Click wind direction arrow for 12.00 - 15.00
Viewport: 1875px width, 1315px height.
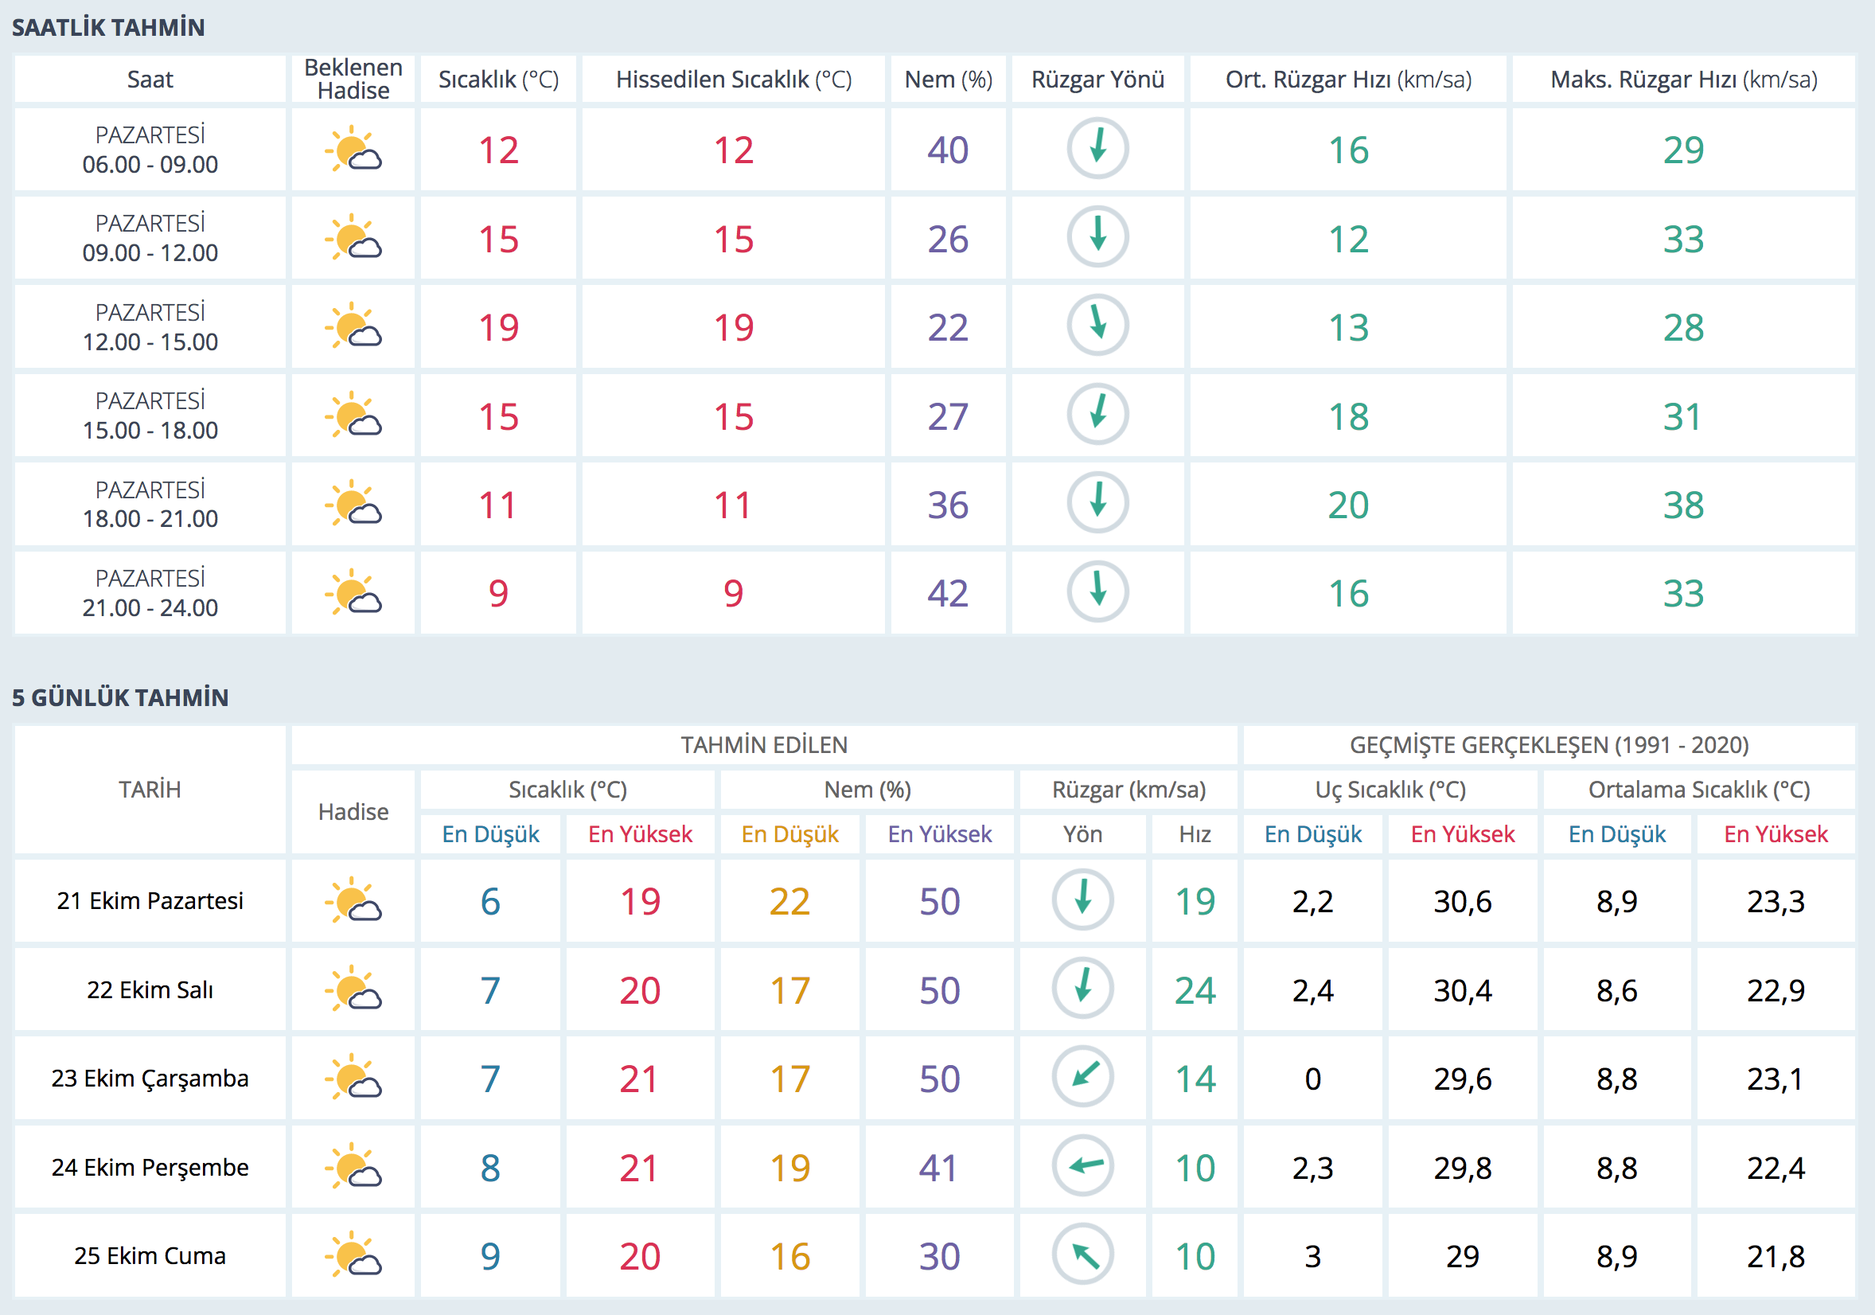click(1097, 326)
